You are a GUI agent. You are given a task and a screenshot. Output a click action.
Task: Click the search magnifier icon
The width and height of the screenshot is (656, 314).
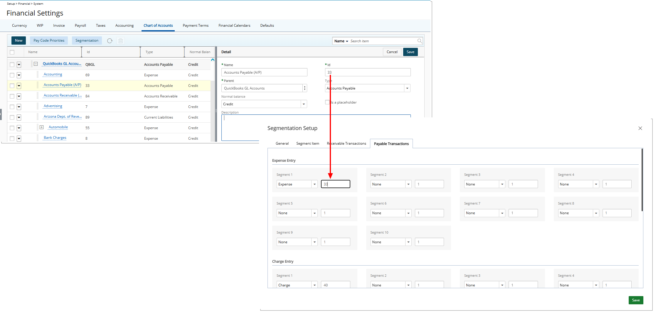click(x=420, y=41)
